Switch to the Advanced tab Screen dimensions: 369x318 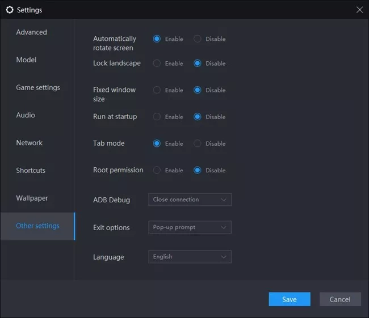32,32
